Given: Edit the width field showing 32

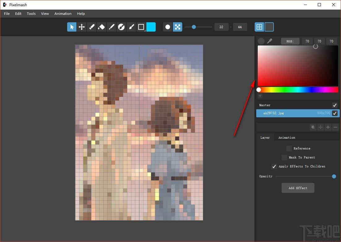Looking at the screenshot, I should [x=221, y=27].
